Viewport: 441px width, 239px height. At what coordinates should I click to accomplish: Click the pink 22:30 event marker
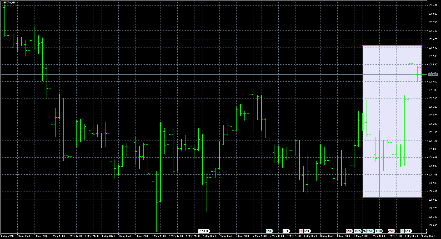click(392, 231)
